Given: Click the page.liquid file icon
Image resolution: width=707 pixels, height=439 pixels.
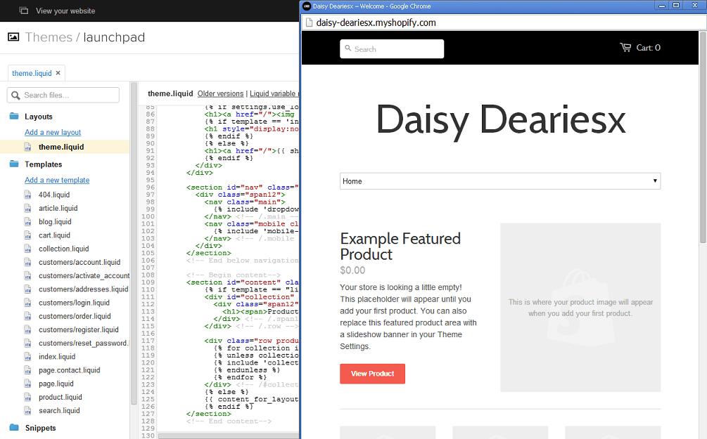Looking at the screenshot, I should pyautogui.click(x=27, y=384).
